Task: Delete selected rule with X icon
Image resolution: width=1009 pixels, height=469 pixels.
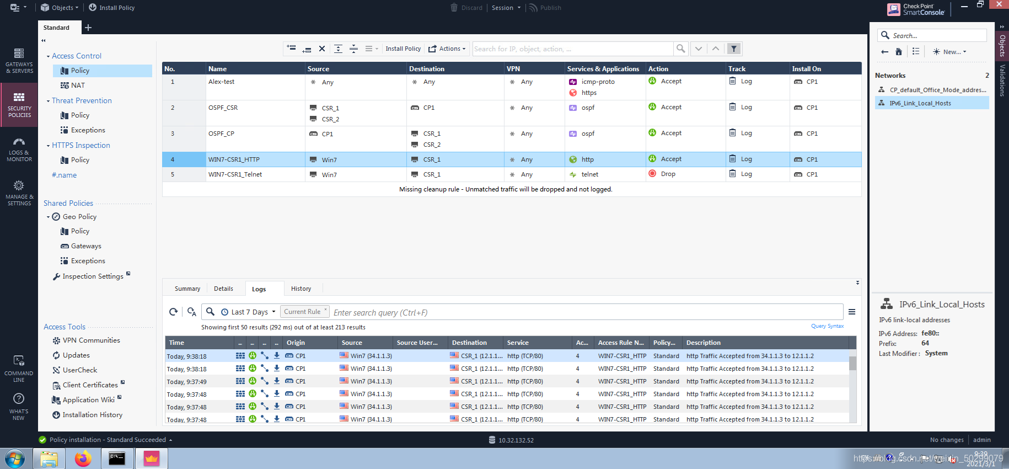Action: 322,49
